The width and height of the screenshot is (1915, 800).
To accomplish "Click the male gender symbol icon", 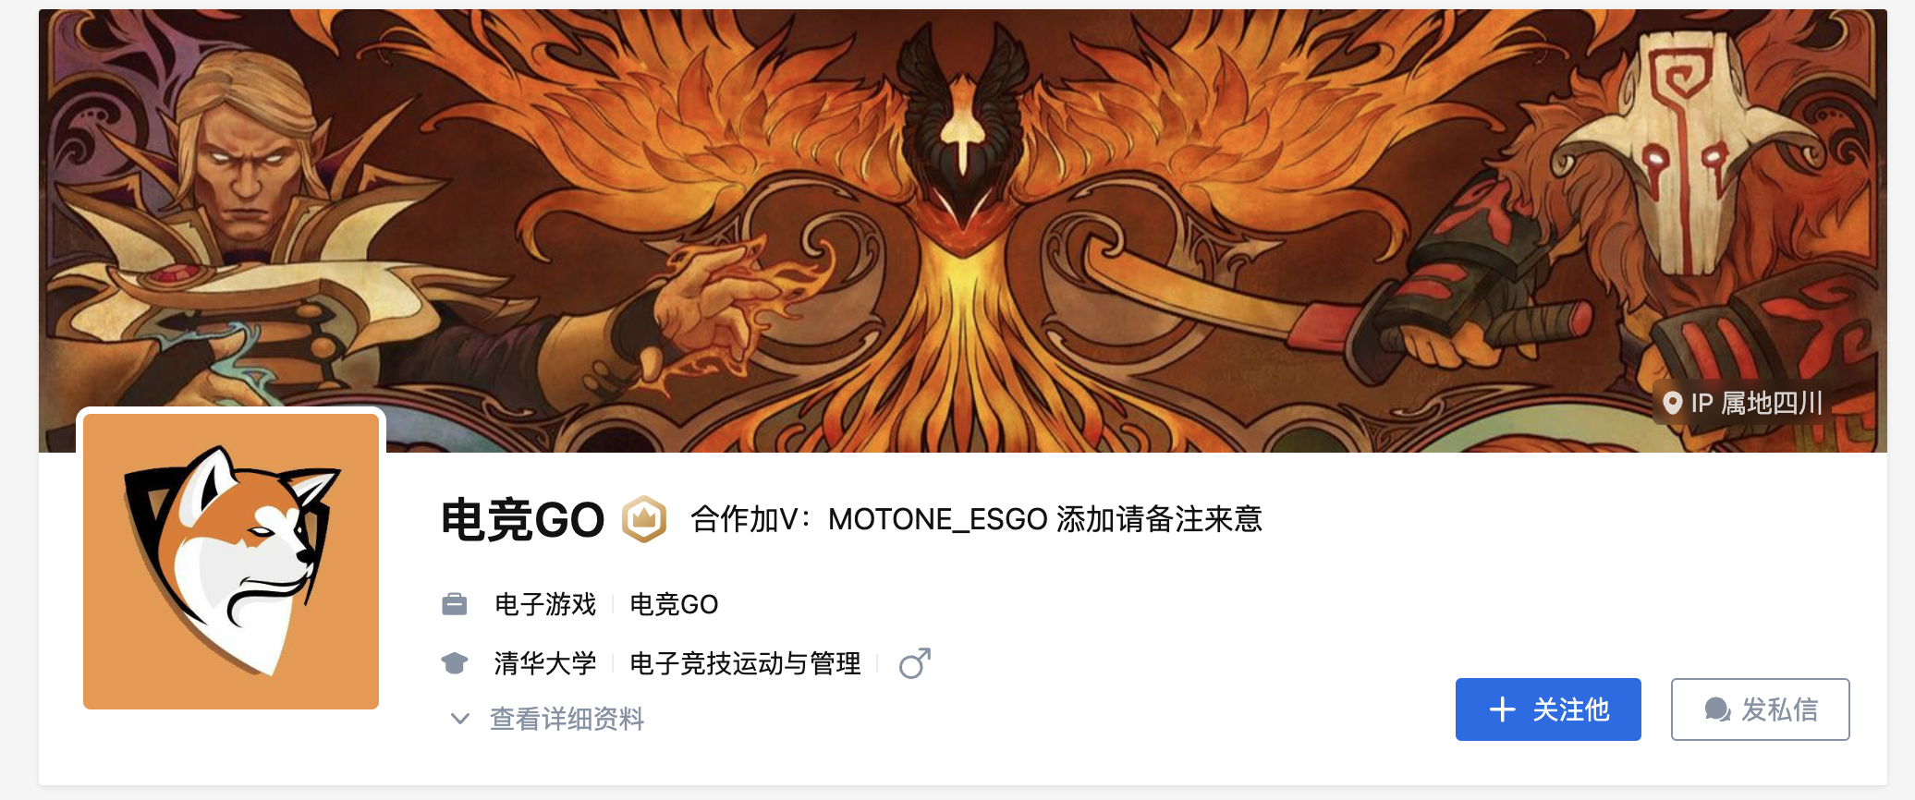I will 915,662.
